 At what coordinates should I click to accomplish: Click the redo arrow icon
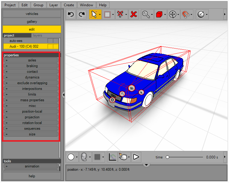click(82, 14)
